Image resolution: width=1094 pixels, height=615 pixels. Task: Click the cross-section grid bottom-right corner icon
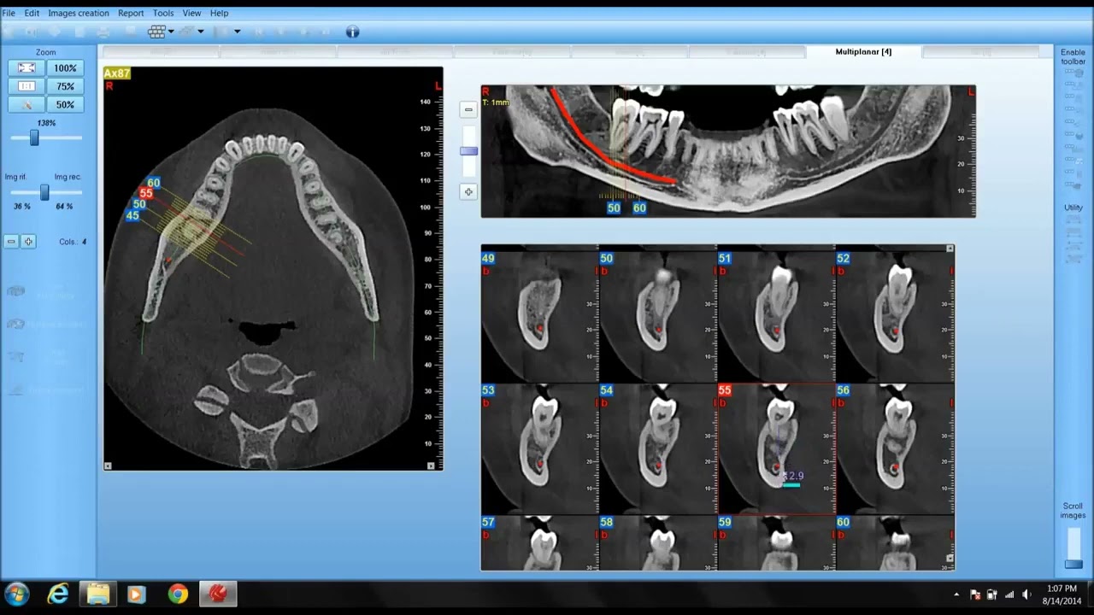(x=950, y=558)
